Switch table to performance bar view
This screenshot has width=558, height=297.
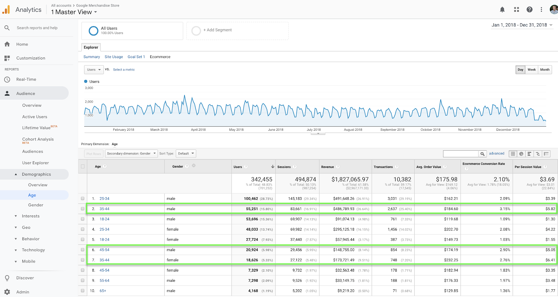click(x=529, y=154)
